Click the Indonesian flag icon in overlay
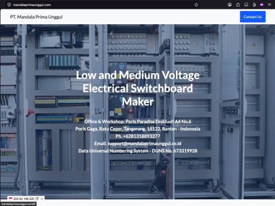Image resolution: width=275 pixels, height=206 pixels. (x=10, y=199)
